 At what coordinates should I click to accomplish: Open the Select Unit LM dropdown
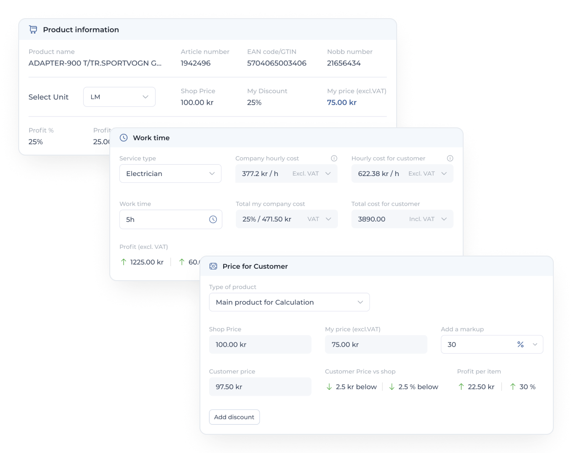tap(119, 97)
